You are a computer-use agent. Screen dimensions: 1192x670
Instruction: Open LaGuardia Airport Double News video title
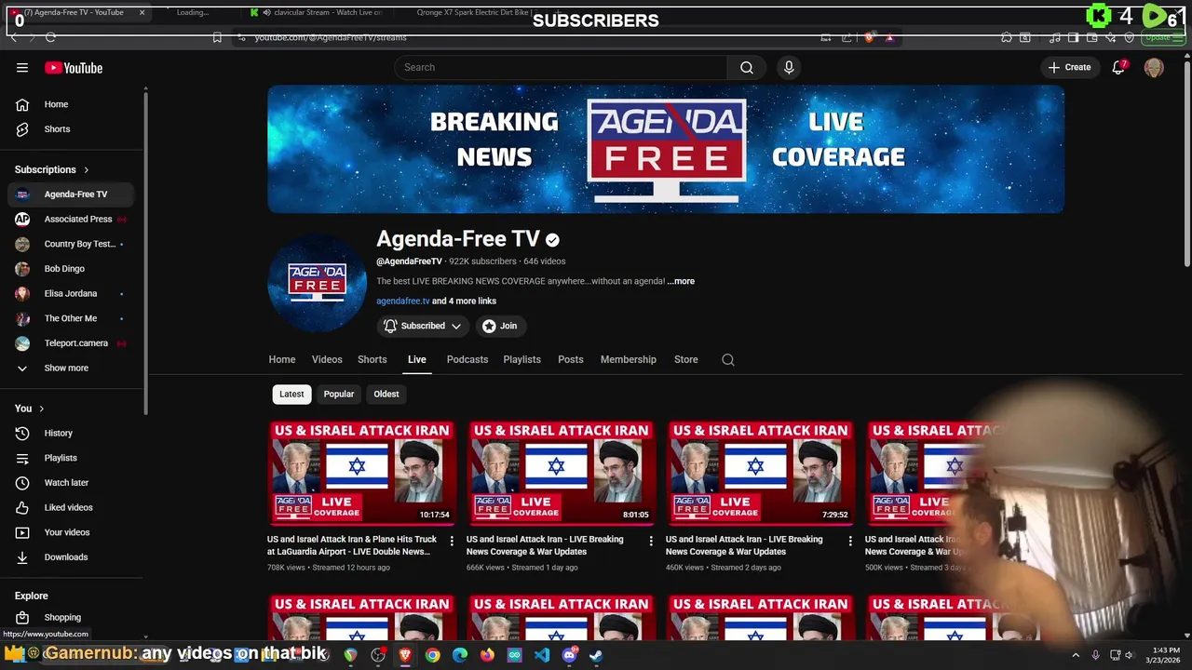(x=352, y=545)
